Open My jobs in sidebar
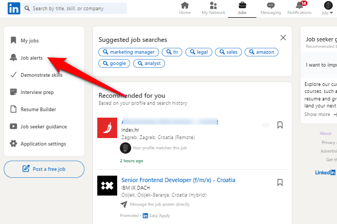Image resolution: width=337 pixels, height=224 pixels. coord(30,41)
